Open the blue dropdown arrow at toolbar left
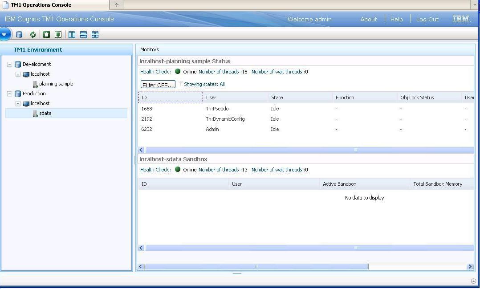The height and width of the screenshot is (289, 480). [5, 34]
